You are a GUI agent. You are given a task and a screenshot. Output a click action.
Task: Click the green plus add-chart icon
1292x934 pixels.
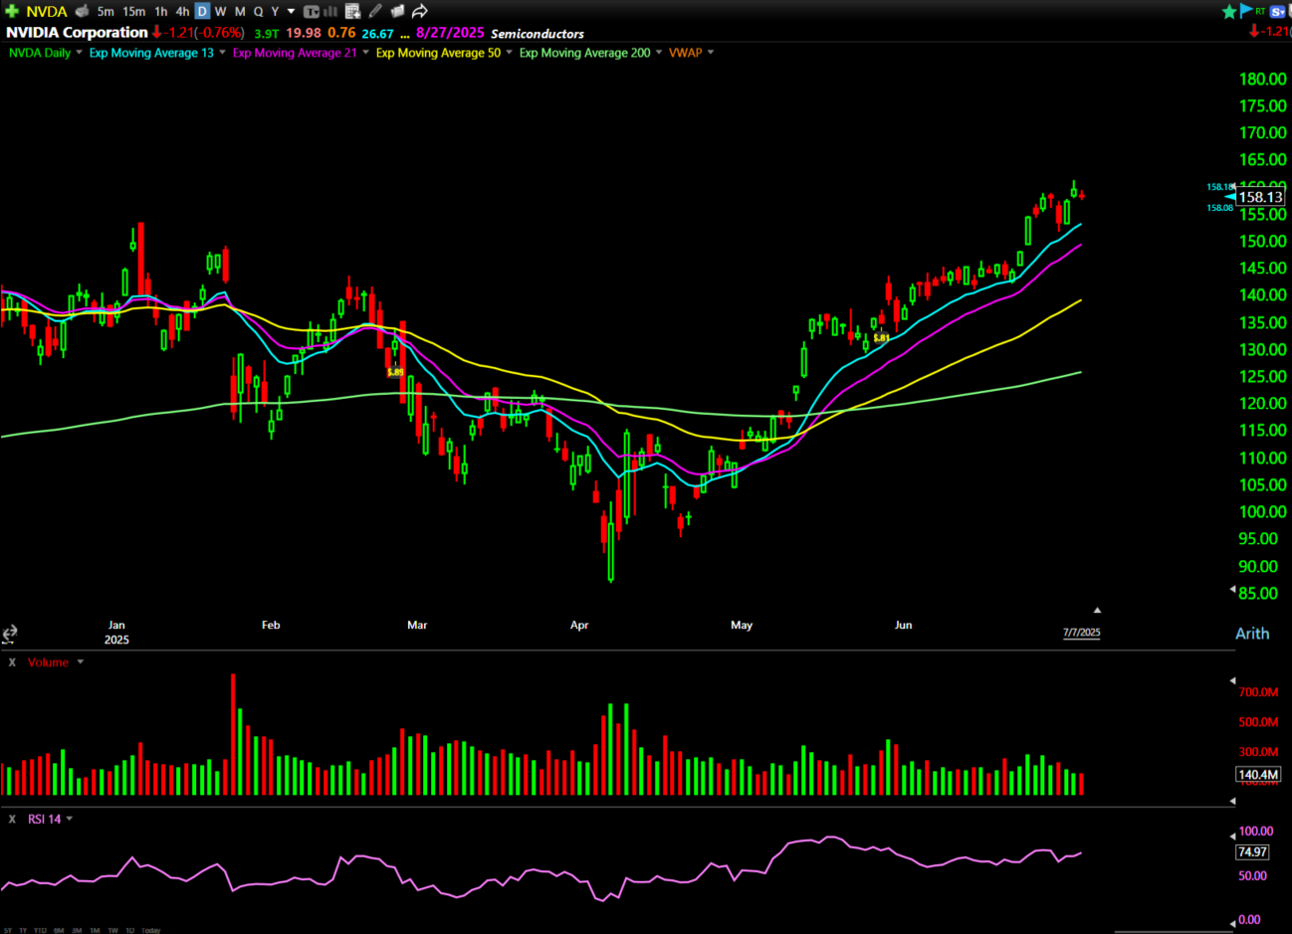[12, 11]
